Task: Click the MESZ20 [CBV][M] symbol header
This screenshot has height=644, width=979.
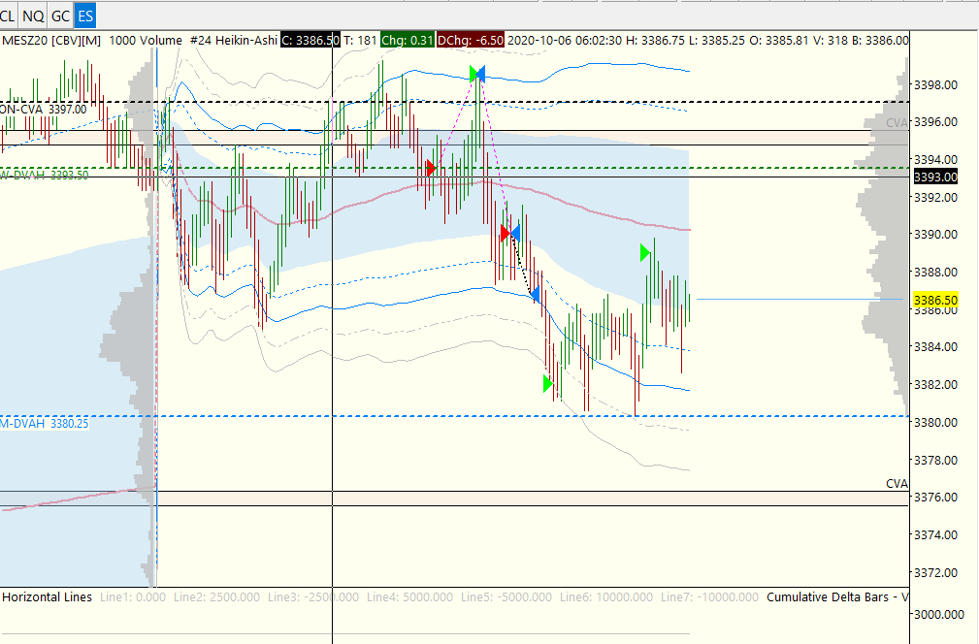Action: 51,41
